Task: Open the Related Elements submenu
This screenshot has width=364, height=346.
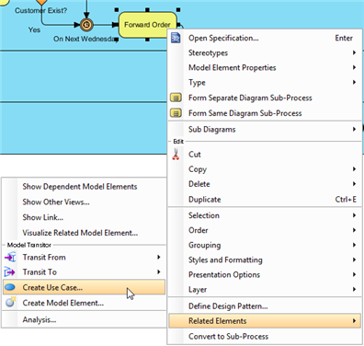Action: [265, 321]
